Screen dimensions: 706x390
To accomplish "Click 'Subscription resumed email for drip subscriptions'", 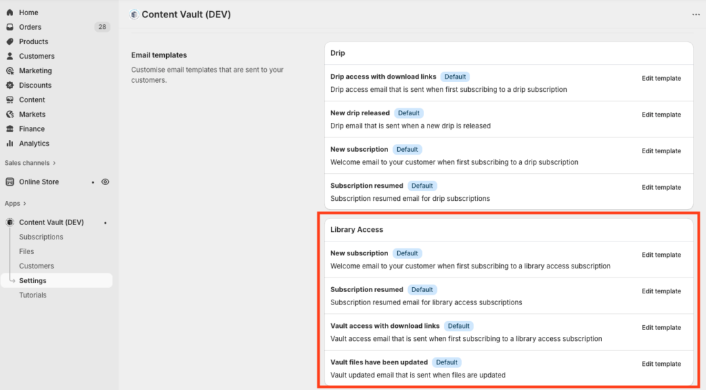I will click(x=410, y=198).
